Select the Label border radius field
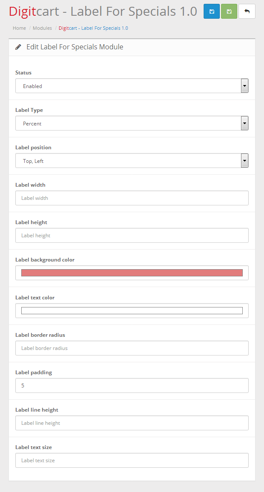This screenshot has height=492, width=264. pos(132,348)
